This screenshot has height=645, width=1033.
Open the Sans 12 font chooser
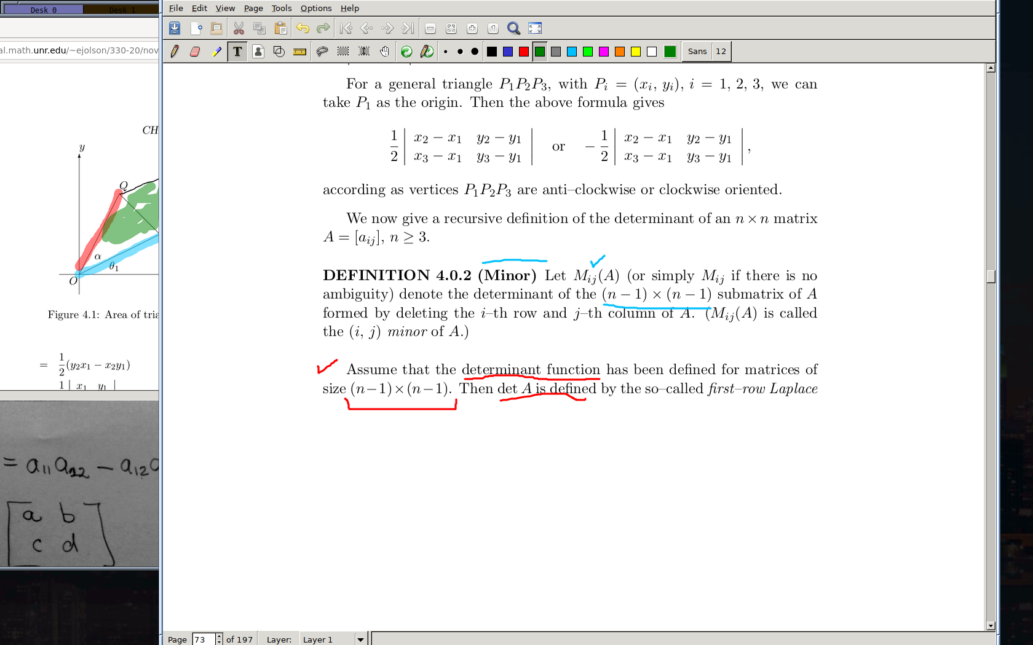pyautogui.click(x=706, y=52)
